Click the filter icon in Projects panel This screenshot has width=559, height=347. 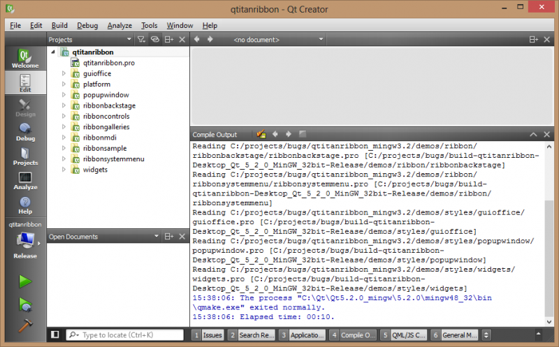pyautogui.click(x=140, y=40)
